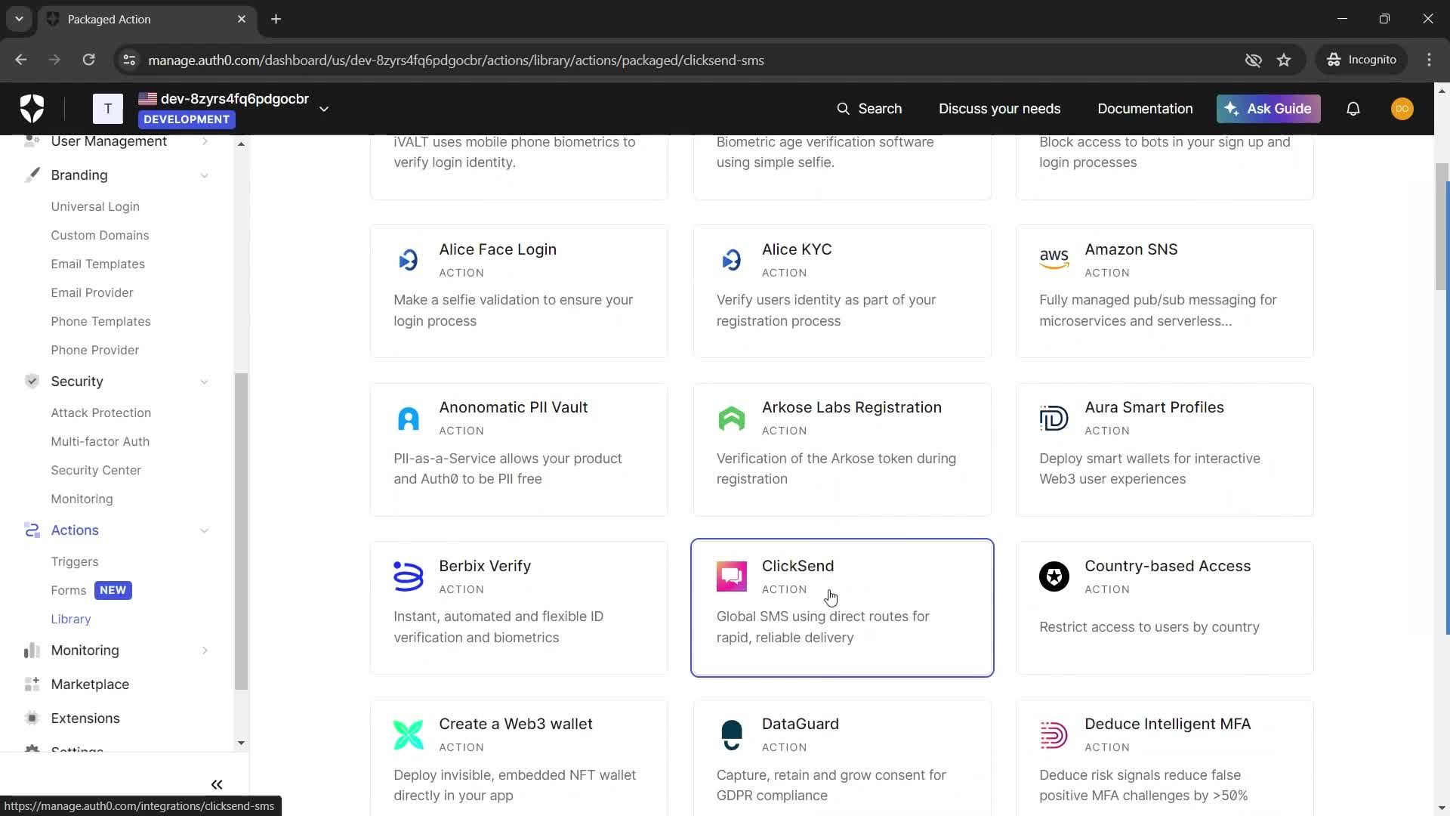Open notifications bell
The width and height of the screenshot is (1450, 816).
click(x=1353, y=109)
